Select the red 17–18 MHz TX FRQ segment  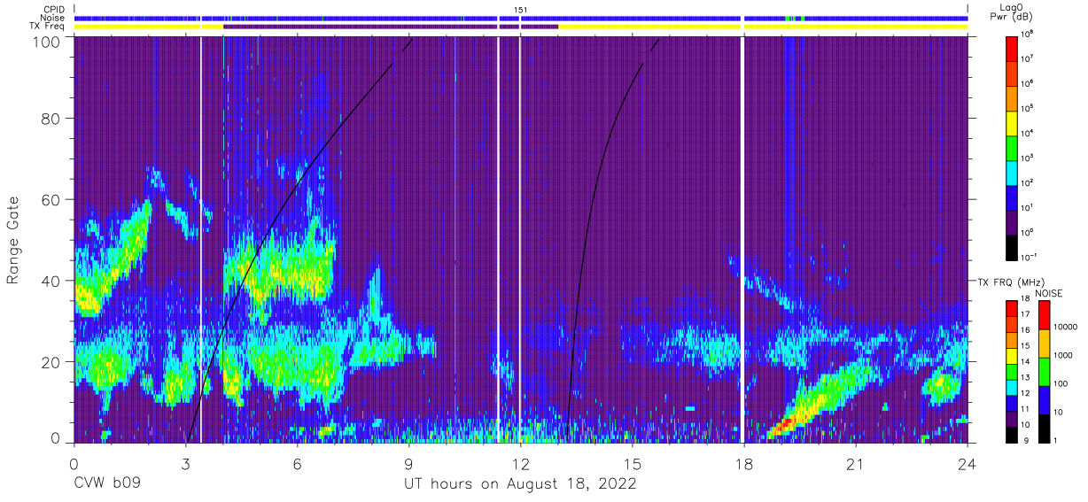pyautogui.click(x=1012, y=308)
